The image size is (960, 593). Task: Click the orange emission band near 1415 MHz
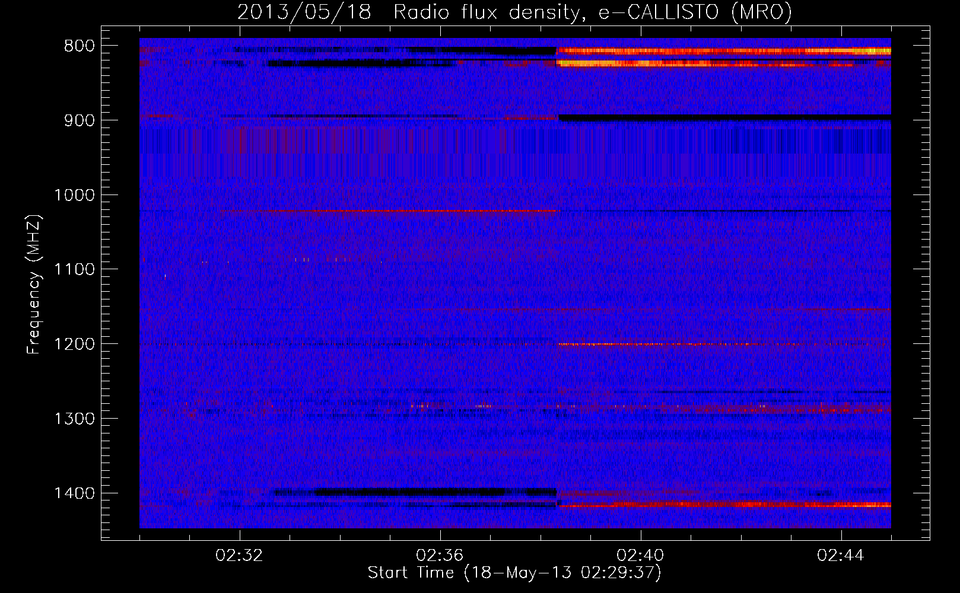pos(725,505)
